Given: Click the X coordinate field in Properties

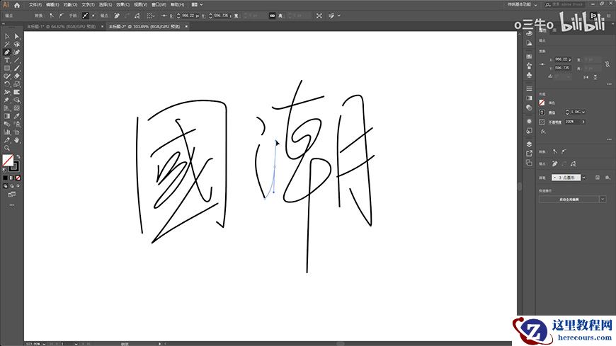Looking at the screenshot, I should (563, 59).
